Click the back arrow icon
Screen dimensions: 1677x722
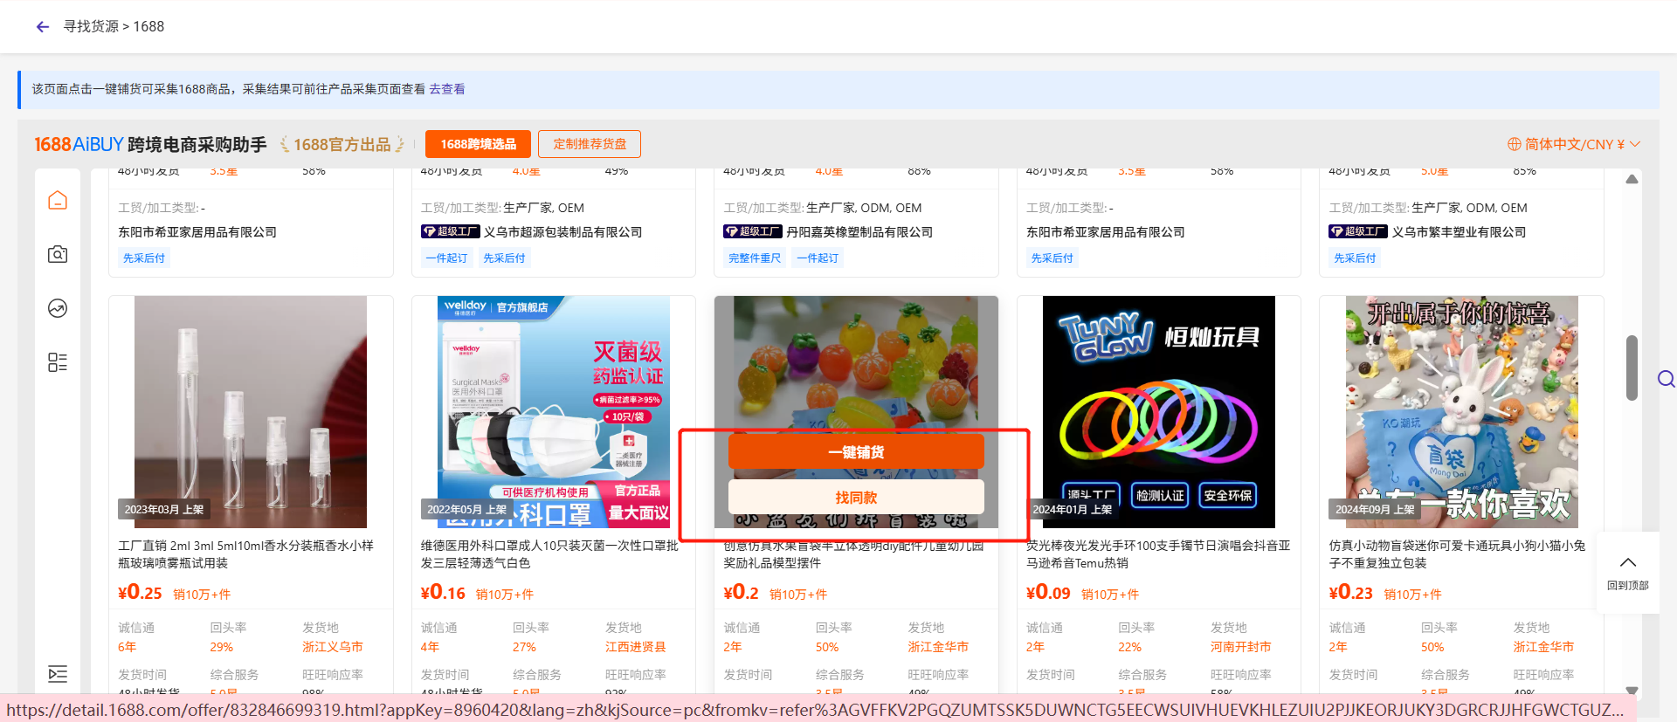[42, 27]
